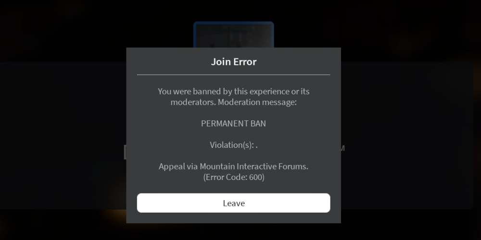
Task: Click the word 'Error' in the dialog title
Action: (244, 62)
